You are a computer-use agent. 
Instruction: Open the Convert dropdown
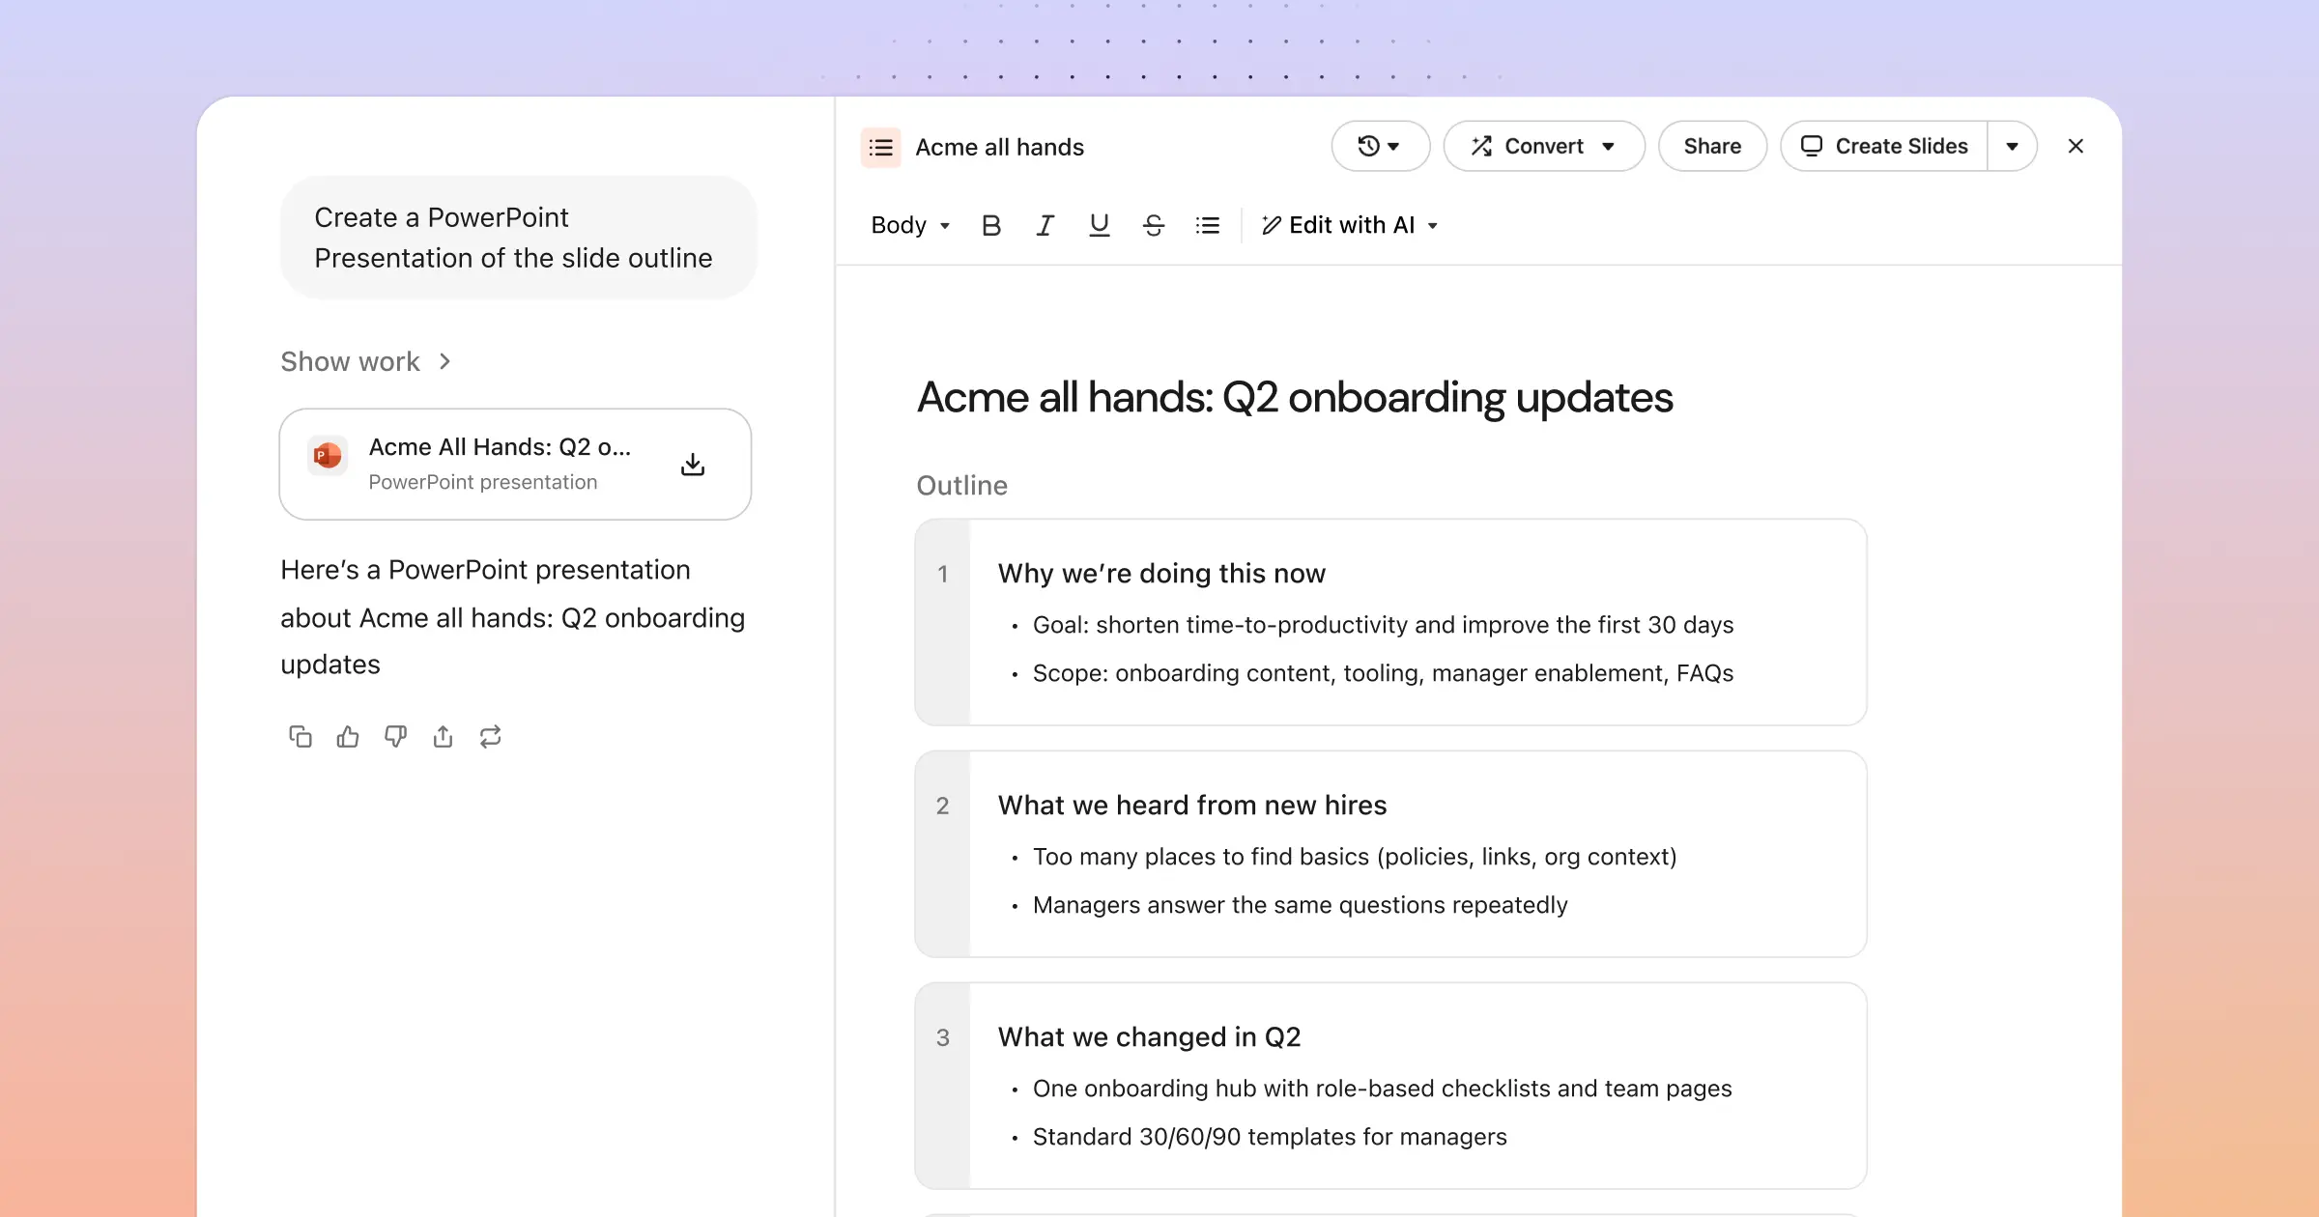point(1543,146)
